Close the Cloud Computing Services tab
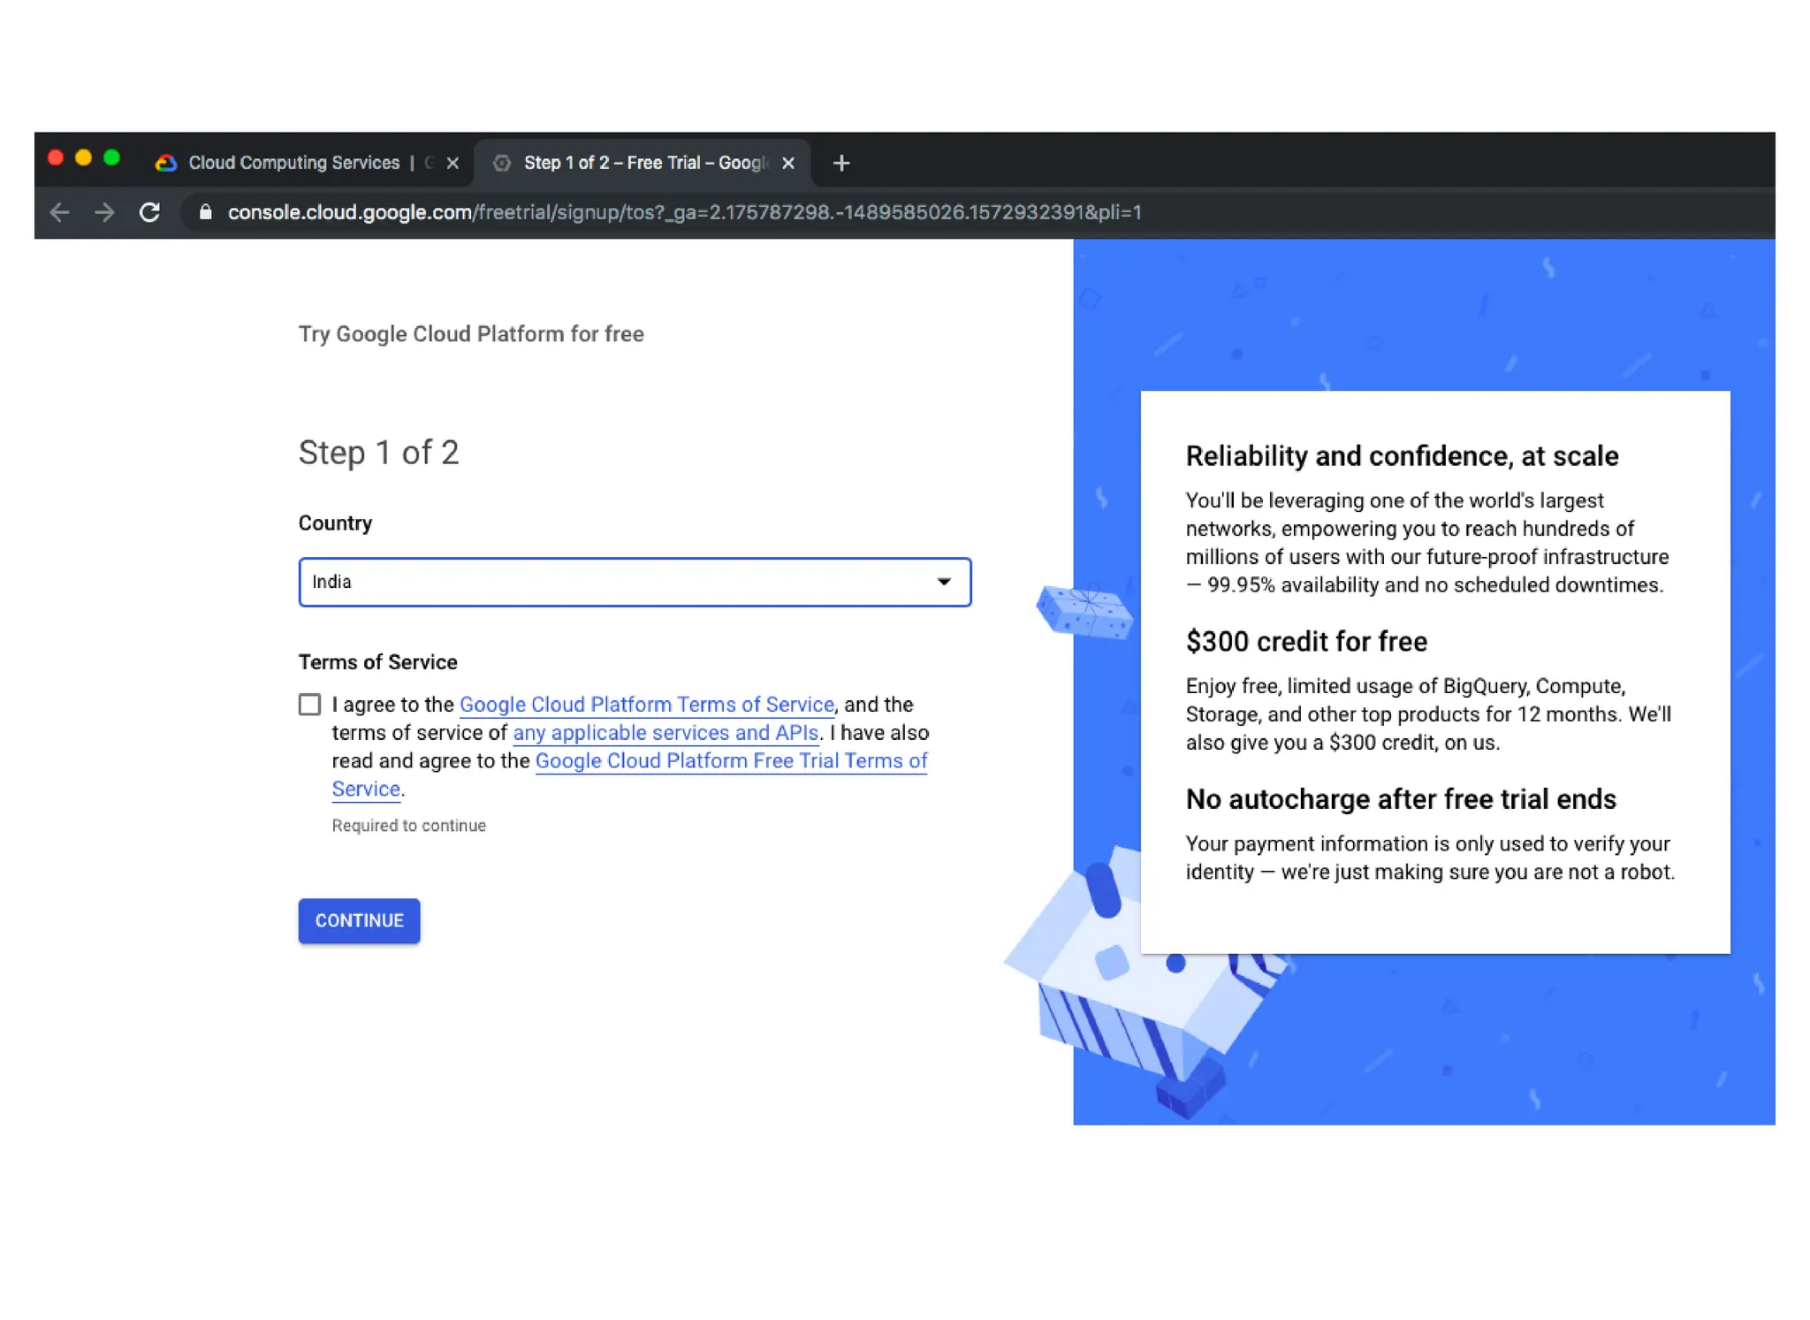The image size is (1810, 1320). coord(452,163)
